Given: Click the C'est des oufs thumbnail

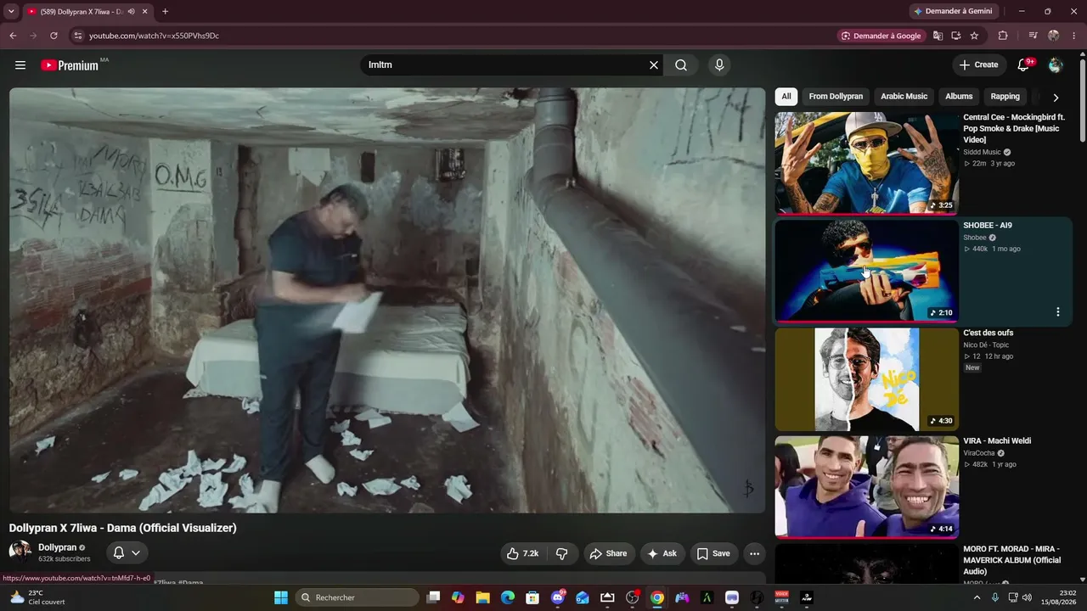Looking at the screenshot, I should (866, 379).
